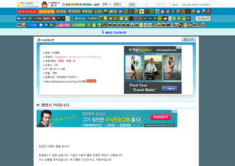The image size is (235, 166).
Task: Click the red cross medical board icon
Action: tap(142, 11)
